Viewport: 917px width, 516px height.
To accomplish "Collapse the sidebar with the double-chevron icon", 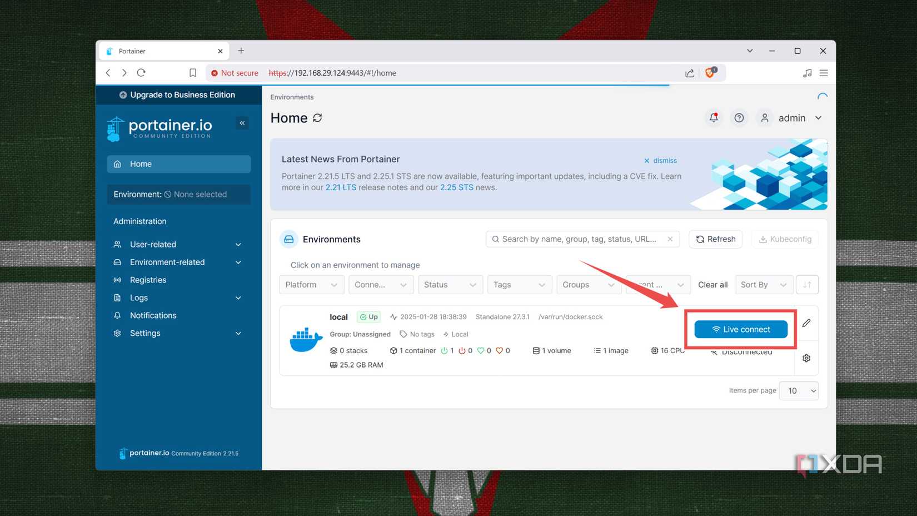I will 242,123.
